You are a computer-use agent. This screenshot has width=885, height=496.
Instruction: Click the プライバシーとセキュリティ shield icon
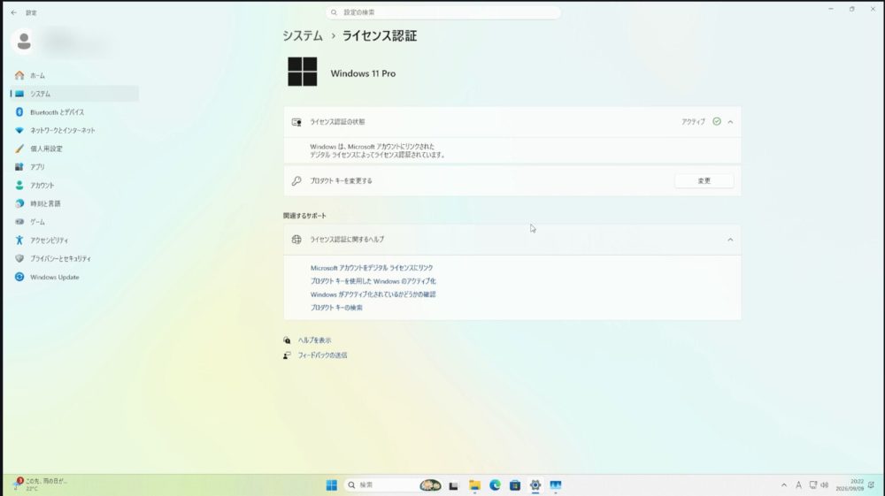(x=19, y=258)
